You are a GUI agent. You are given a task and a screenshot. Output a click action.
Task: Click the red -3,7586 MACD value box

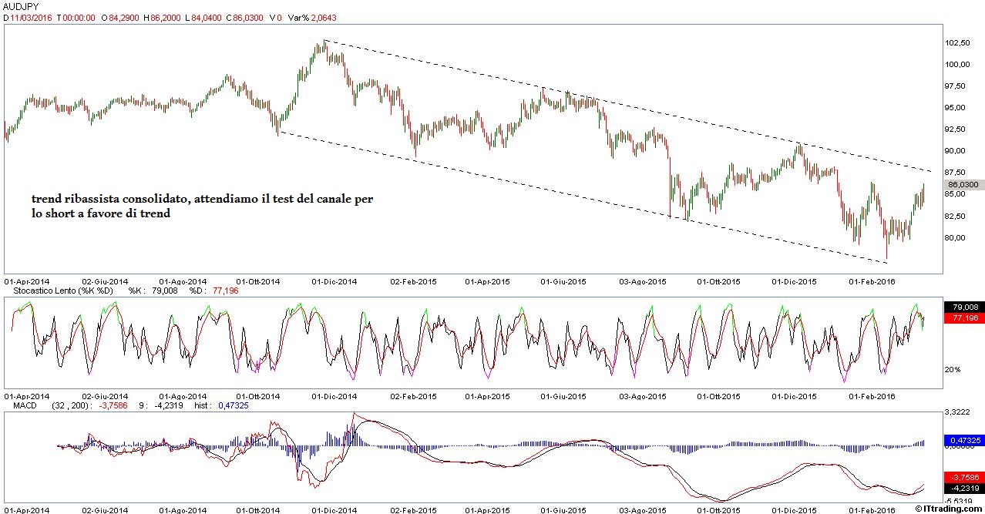961,477
